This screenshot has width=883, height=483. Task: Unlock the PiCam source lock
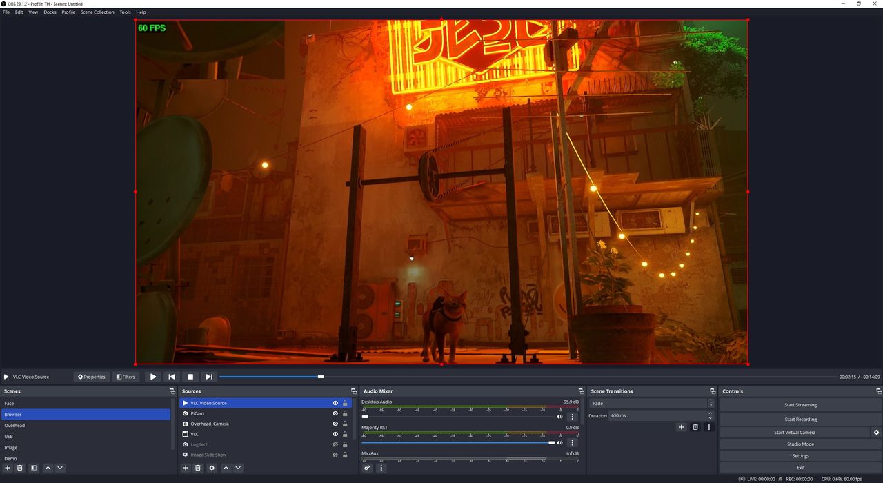coord(345,413)
